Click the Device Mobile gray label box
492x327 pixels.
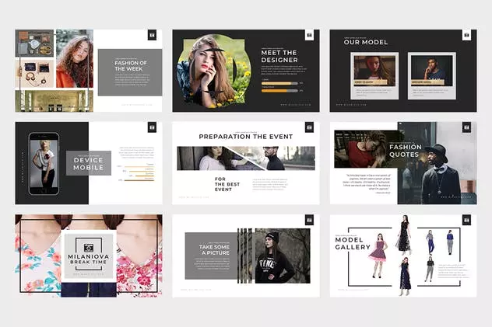pyautogui.click(x=89, y=163)
